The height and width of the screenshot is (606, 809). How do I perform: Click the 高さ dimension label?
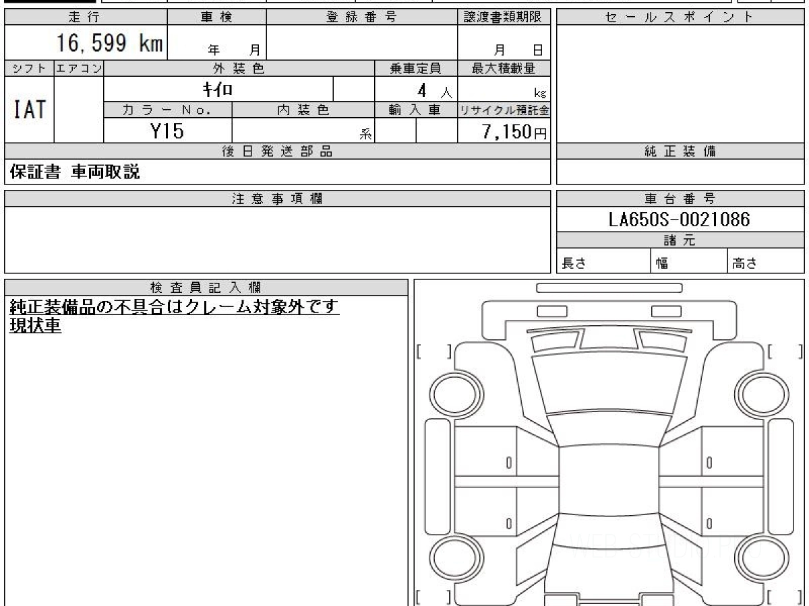coord(744,265)
